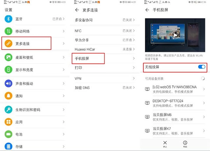Tap the orange 更多连接 link icon
This screenshot has width=210, height=151.
click(8, 44)
